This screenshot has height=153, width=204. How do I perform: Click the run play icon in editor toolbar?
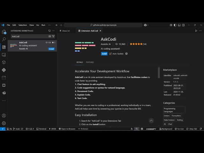pyautogui.click(x=196, y=31)
